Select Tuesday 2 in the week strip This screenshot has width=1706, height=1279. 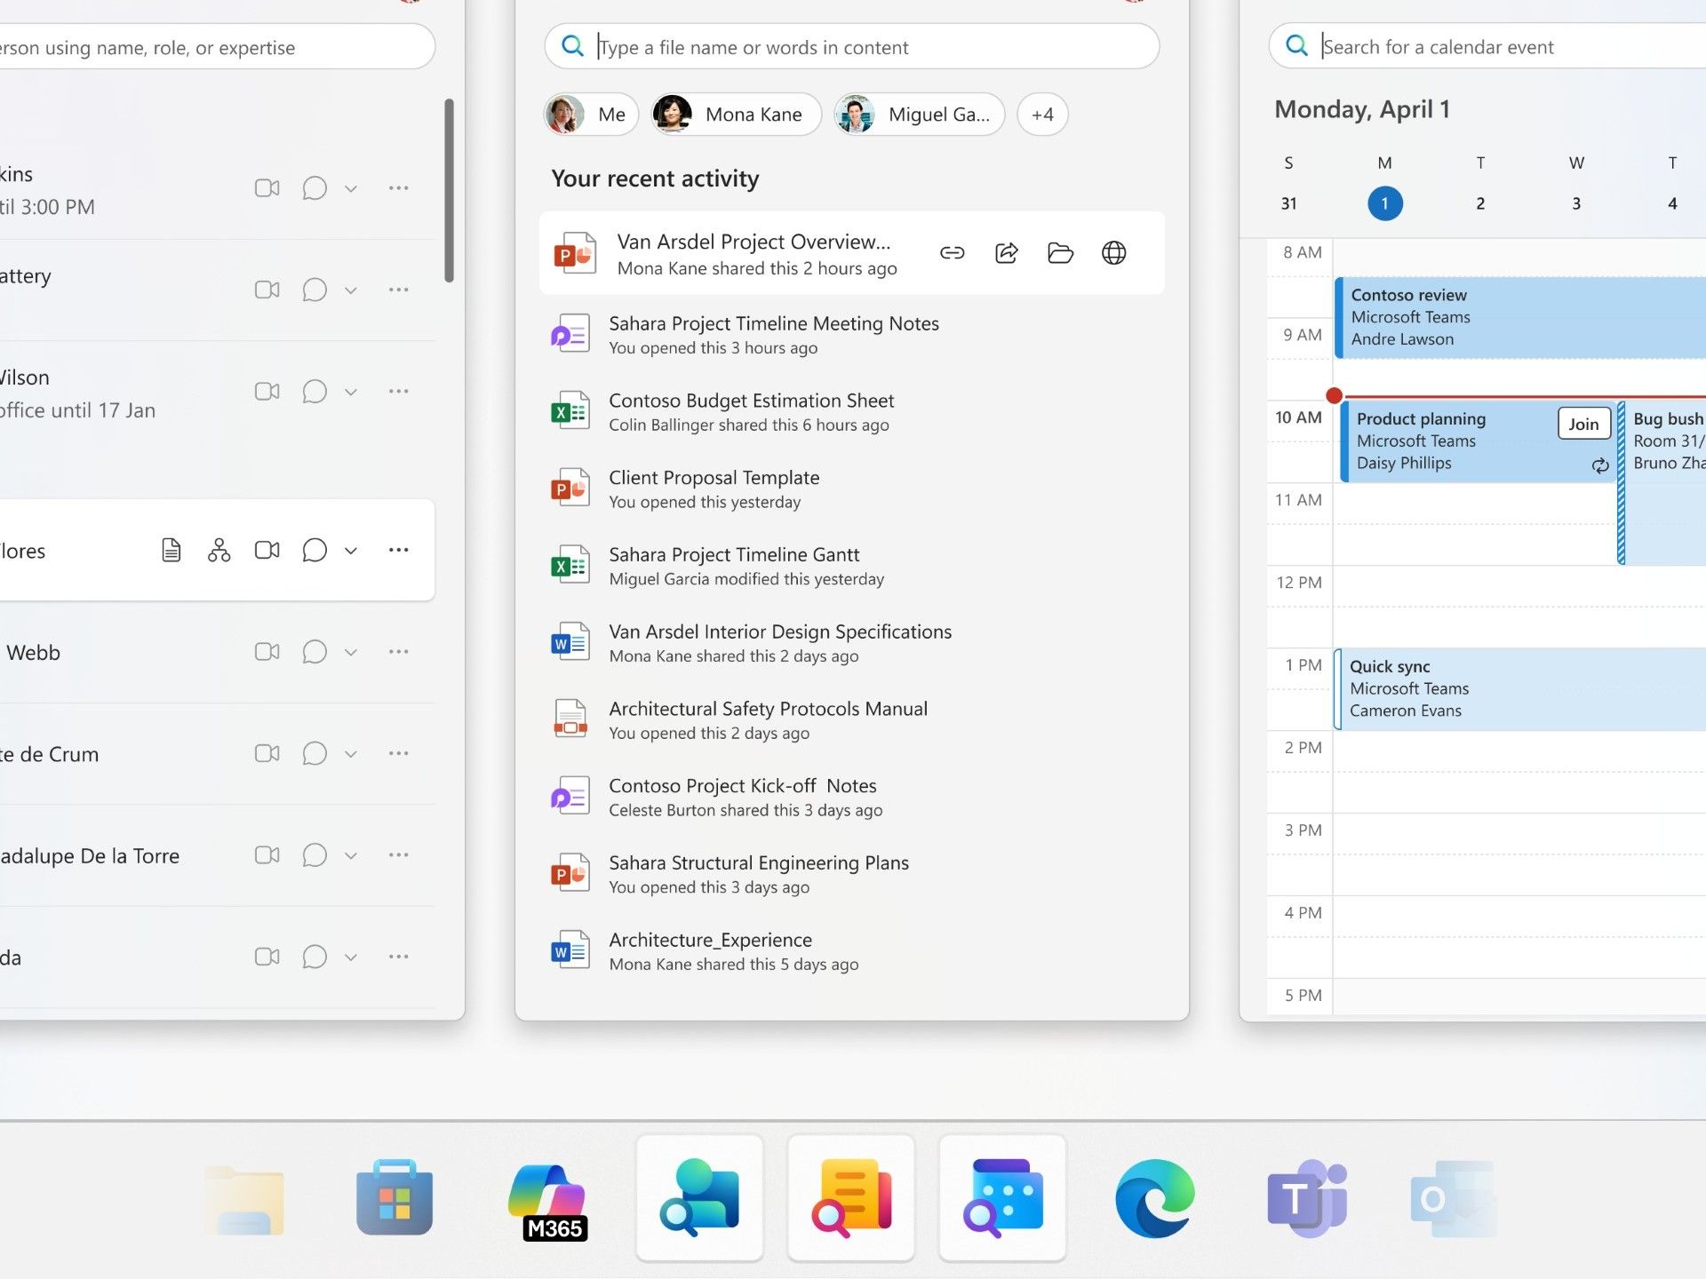(1480, 203)
